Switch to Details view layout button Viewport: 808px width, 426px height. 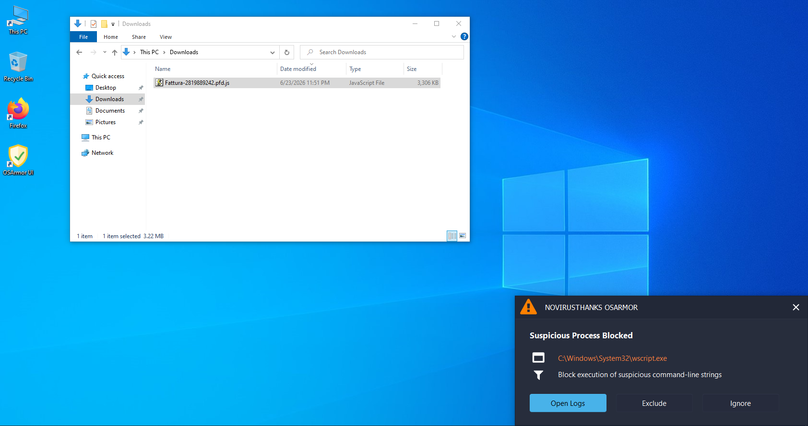click(x=452, y=236)
